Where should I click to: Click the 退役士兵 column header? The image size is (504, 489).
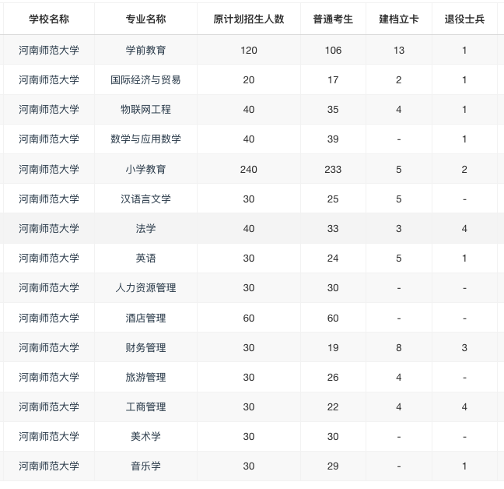point(464,19)
